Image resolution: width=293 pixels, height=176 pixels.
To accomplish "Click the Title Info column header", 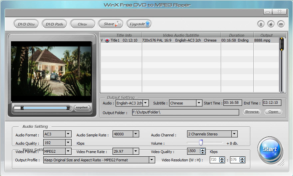I will (124, 35).
